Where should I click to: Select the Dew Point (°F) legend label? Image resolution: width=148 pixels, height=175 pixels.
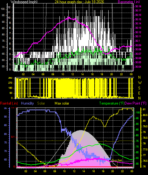(136, 103)
